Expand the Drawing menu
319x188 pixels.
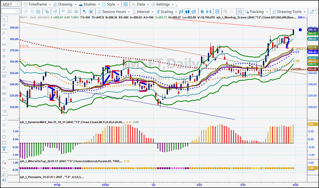65,4
